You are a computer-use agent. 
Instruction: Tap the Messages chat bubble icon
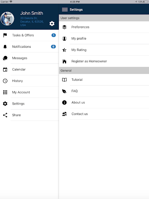point(5,58)
